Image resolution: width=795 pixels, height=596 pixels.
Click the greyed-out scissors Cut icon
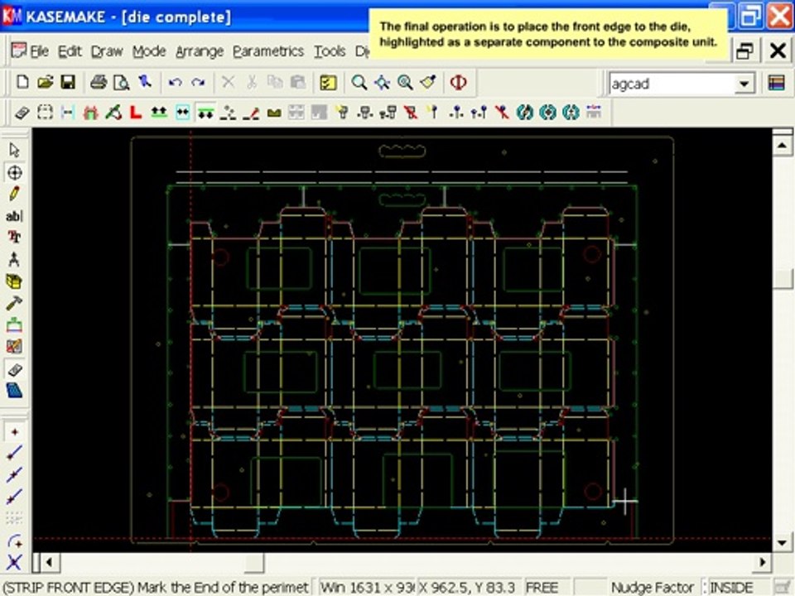252,82
